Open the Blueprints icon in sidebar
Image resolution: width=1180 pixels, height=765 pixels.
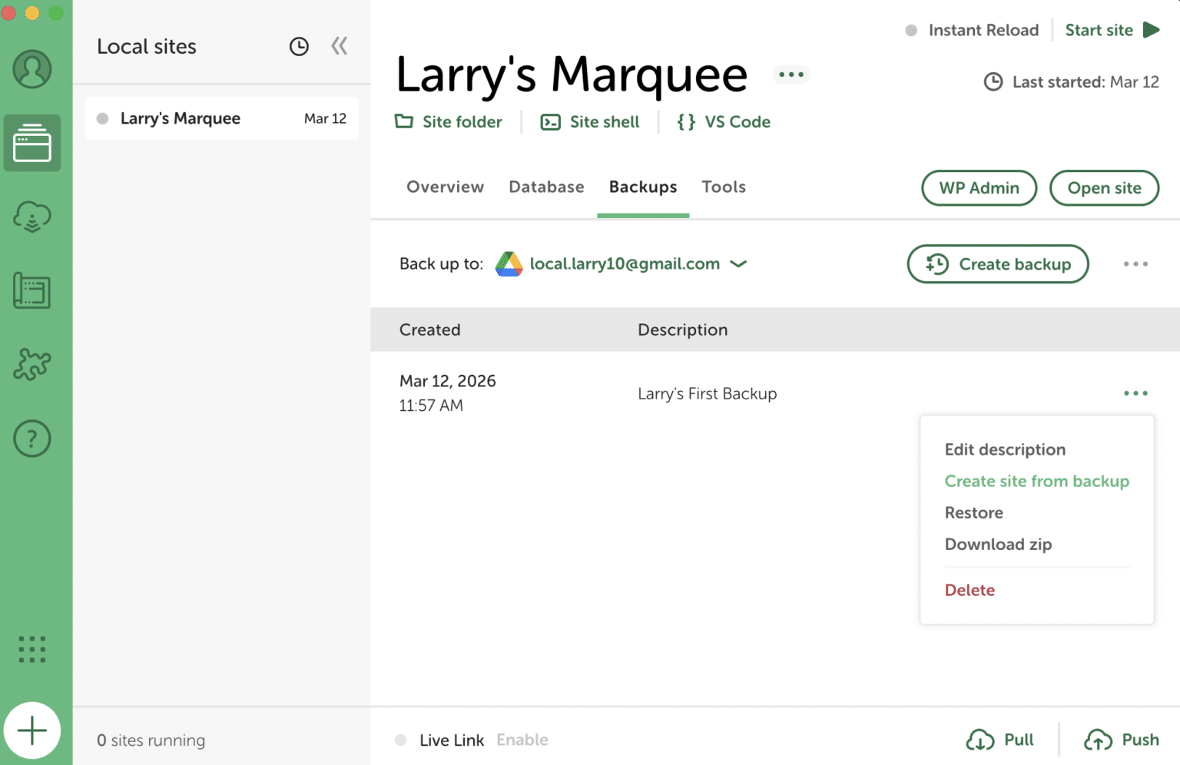32,291
